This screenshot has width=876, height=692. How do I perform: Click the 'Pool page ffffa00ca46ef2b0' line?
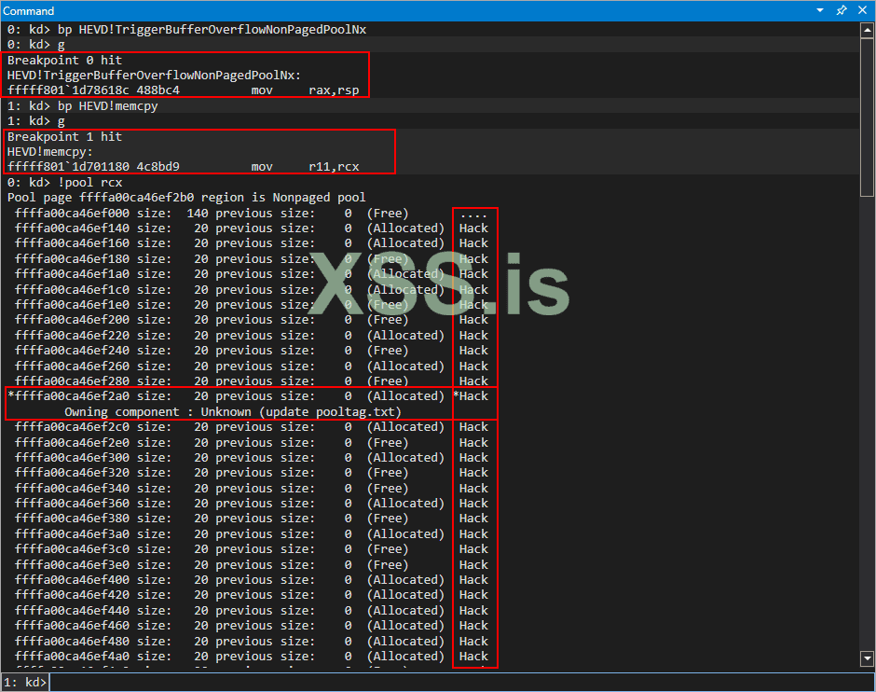186,198
